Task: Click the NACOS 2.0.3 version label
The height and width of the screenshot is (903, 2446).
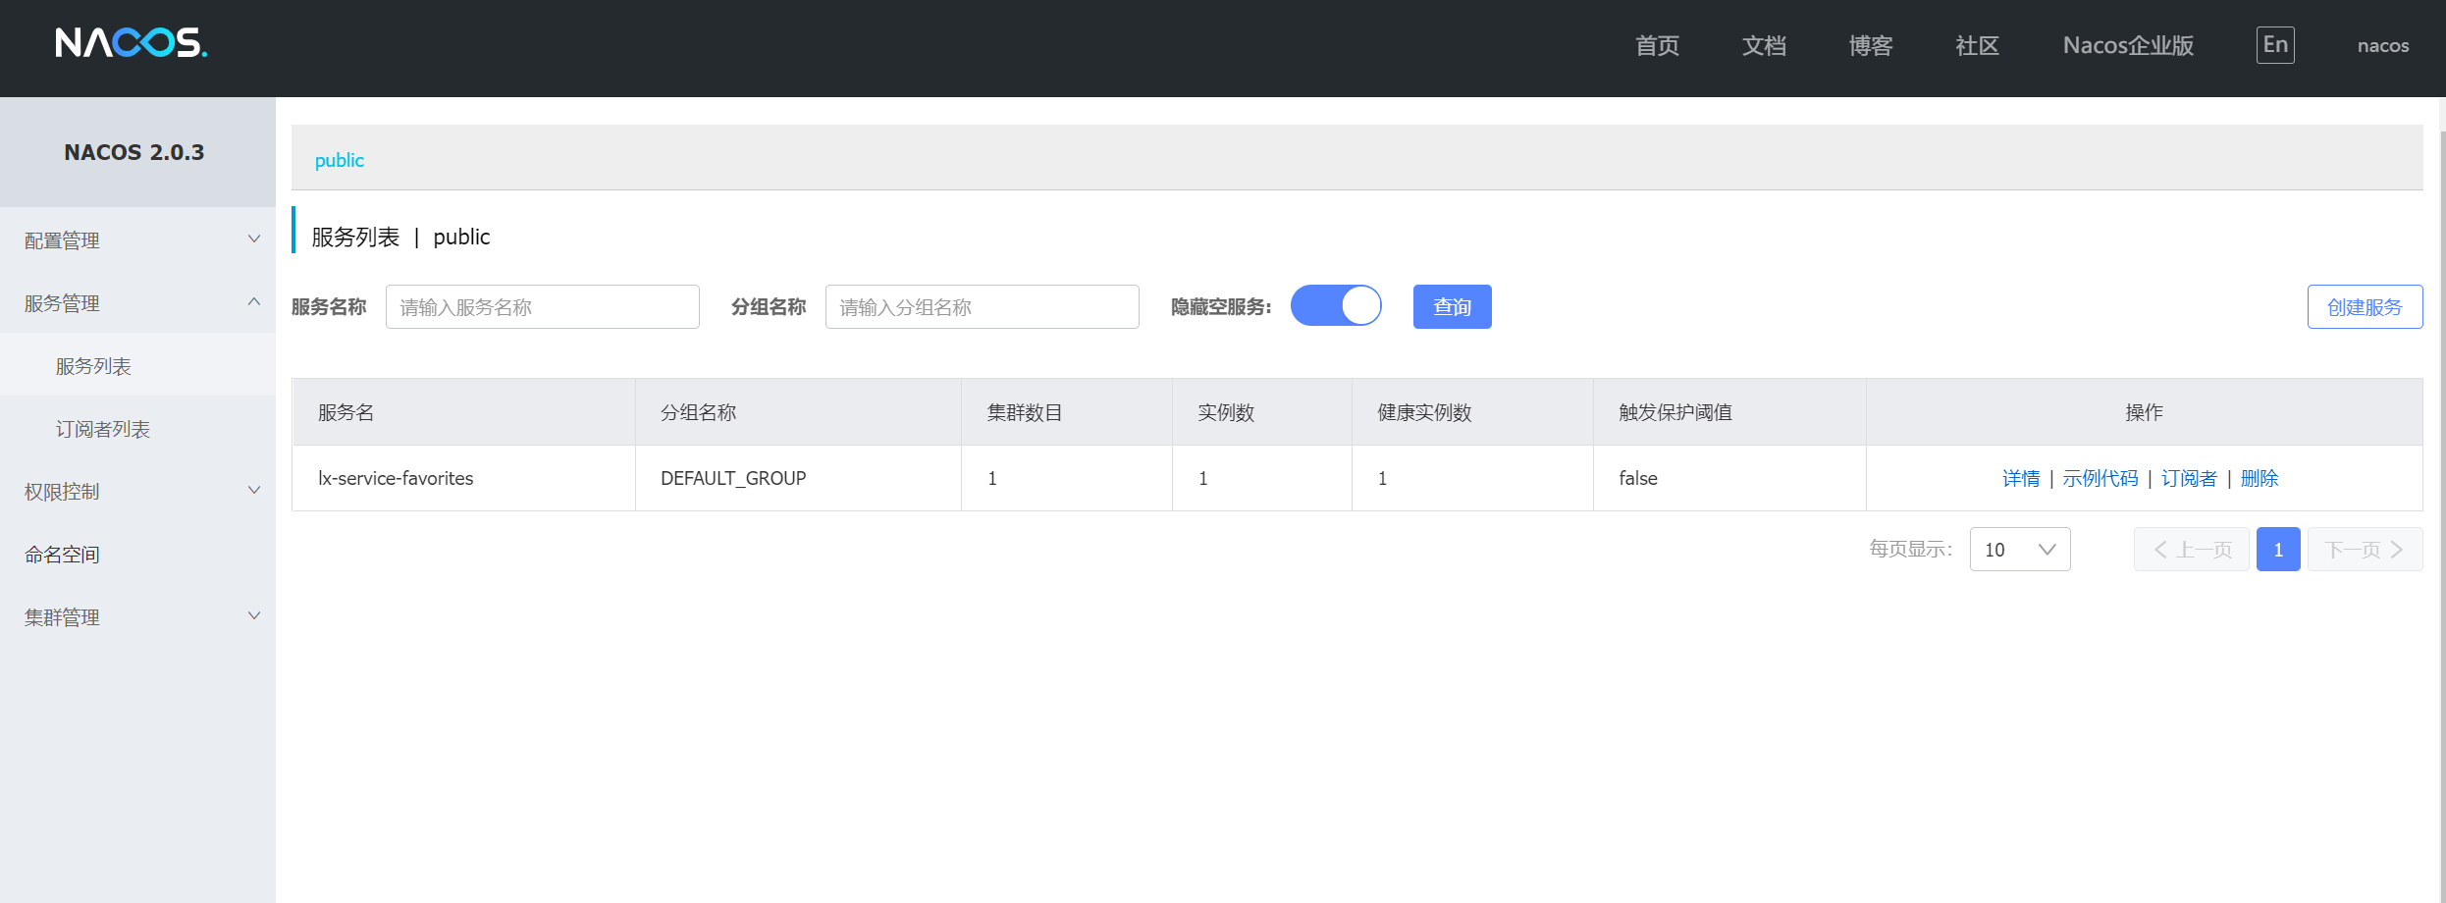Action: (134, 152)
